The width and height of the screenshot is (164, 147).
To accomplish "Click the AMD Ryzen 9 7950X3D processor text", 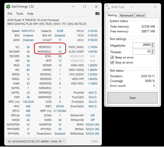I will tap(33, 20).
